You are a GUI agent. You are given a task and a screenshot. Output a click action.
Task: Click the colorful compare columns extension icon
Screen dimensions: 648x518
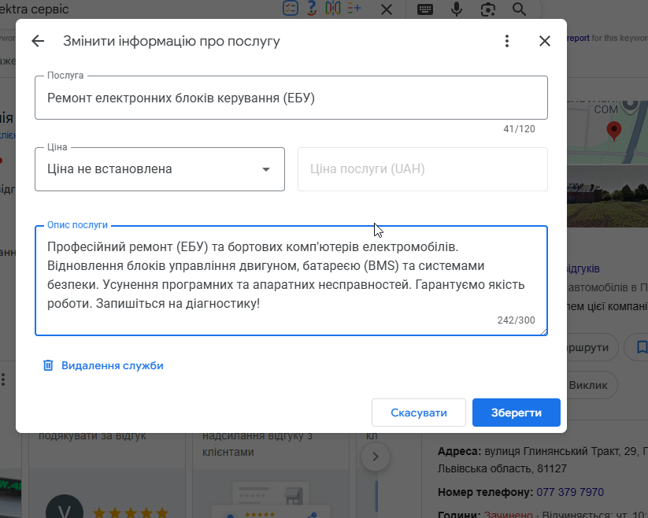(x=333, y=8)
